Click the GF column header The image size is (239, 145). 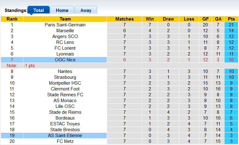click(x=206, y=19)
